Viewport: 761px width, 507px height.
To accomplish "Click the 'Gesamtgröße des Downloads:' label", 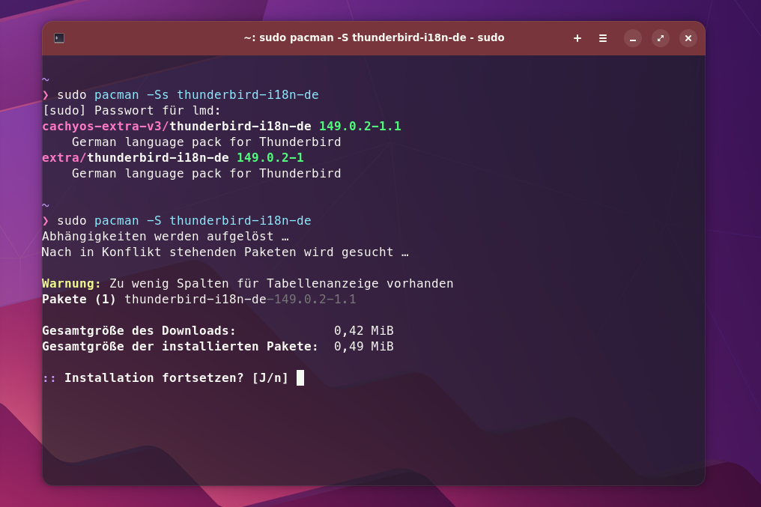I will (148, 330).
